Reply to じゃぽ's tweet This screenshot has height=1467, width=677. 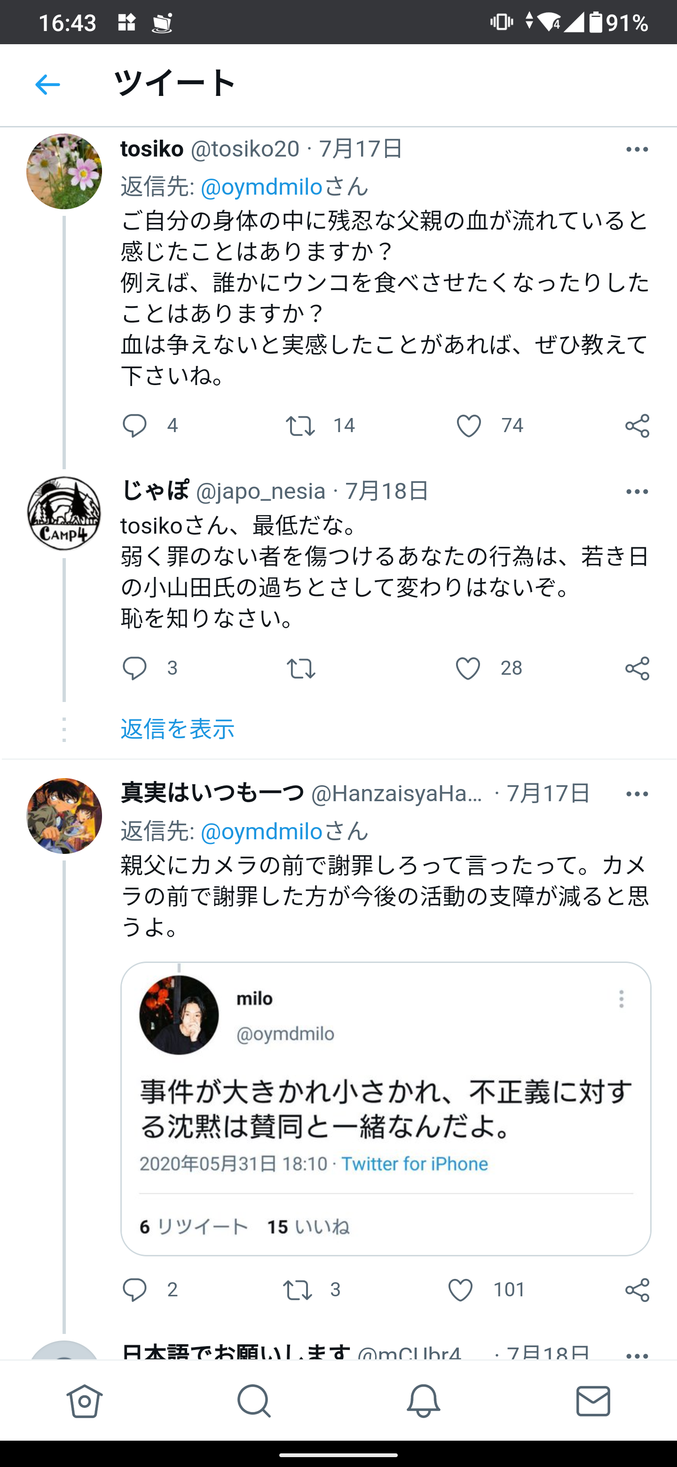pyautogui.click(x=135, y=668)
